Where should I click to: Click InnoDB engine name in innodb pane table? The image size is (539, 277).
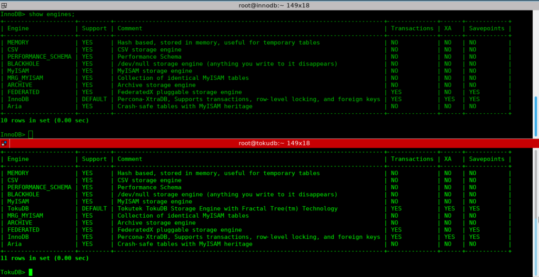point(18,99)
